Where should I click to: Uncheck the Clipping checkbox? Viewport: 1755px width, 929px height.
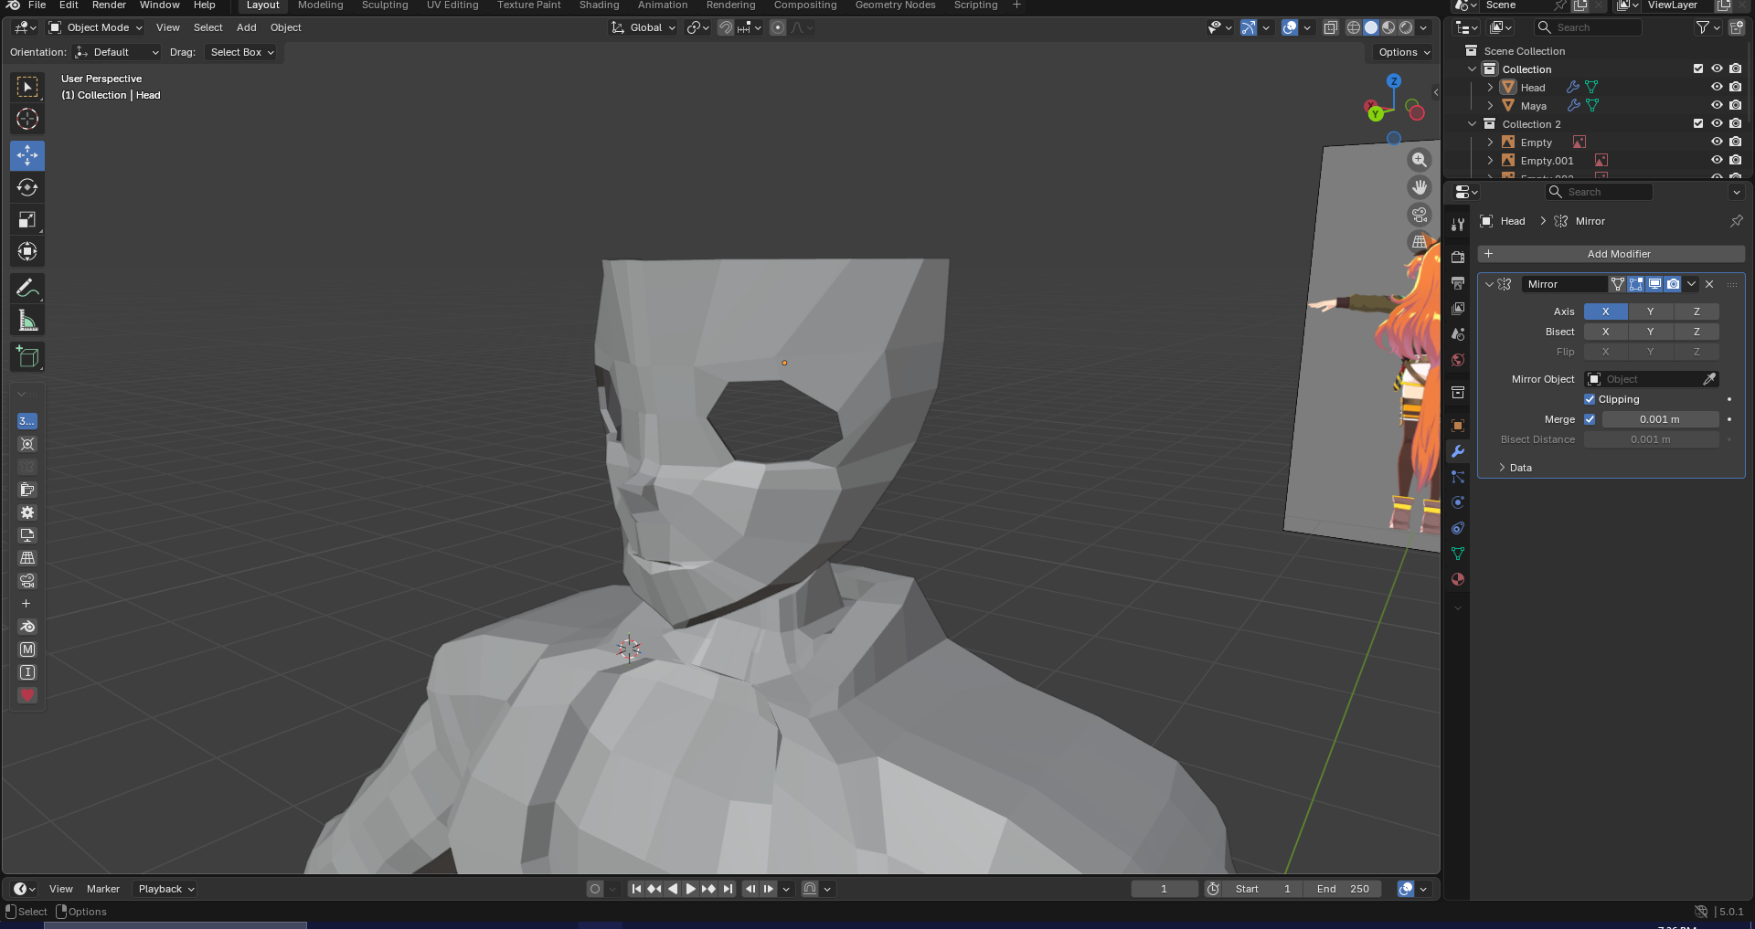click(1590, 399)
